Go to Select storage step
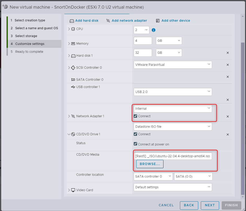Image resolution: width=246 pixels, height=211 pixels. (x=26, y=36)
